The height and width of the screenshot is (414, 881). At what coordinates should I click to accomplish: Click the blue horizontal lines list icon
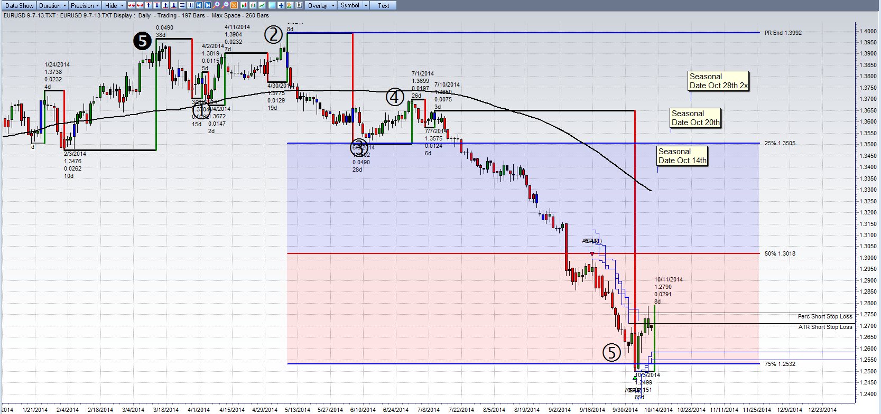pos(272,5)
